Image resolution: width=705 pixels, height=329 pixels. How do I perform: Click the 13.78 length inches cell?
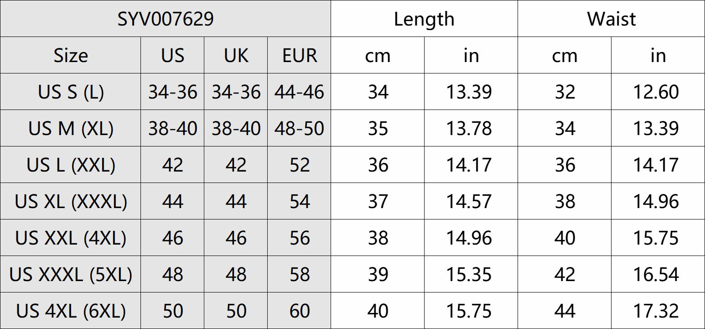[469, 129]
